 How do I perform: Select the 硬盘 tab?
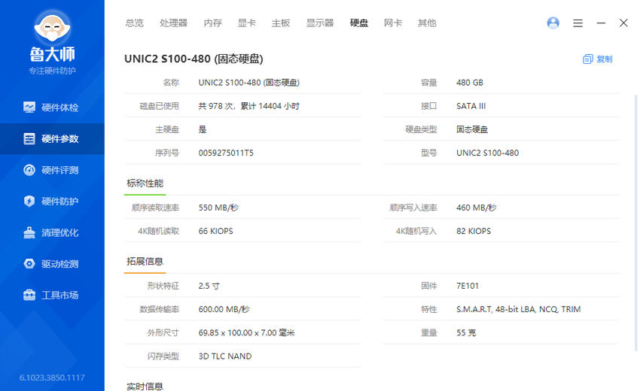pos(358,23)
